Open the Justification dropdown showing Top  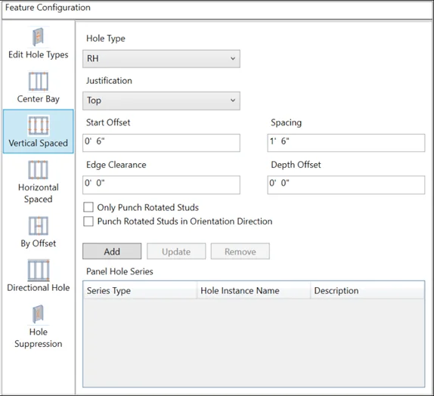pos(161,101)
